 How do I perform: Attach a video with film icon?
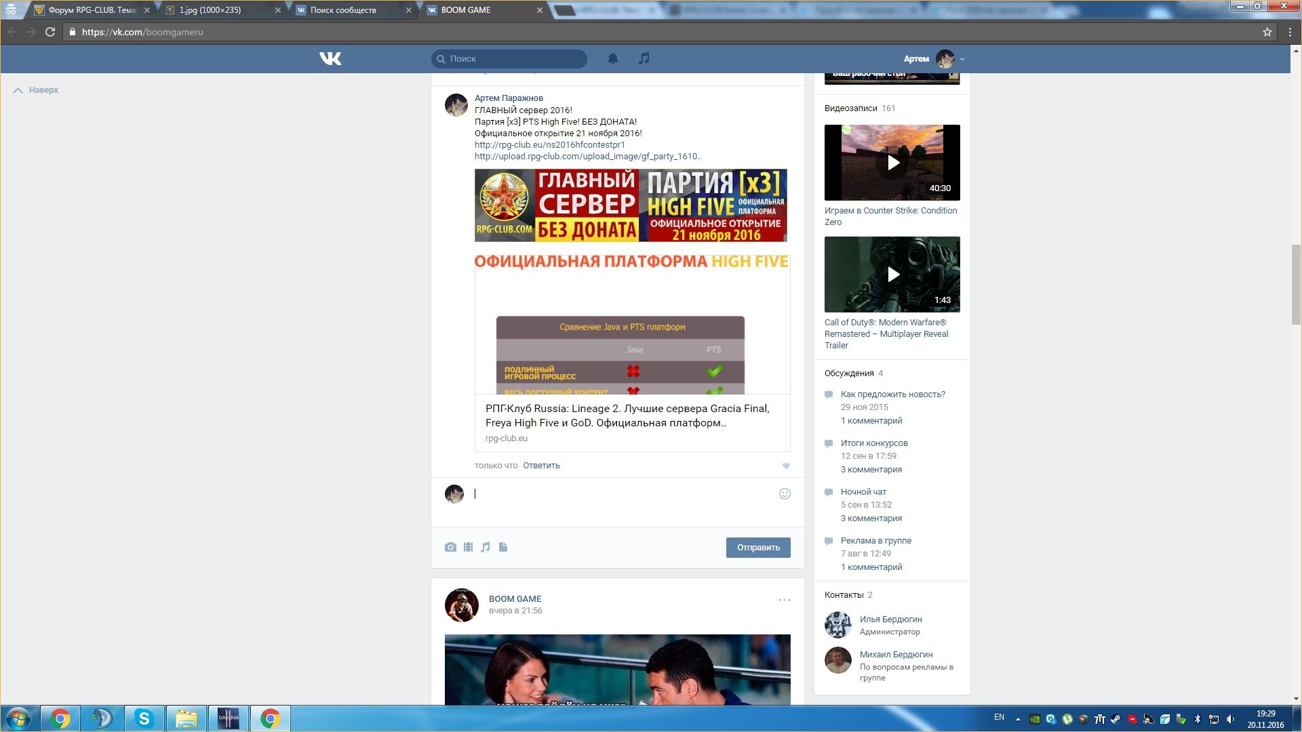[x=468, y=547]
